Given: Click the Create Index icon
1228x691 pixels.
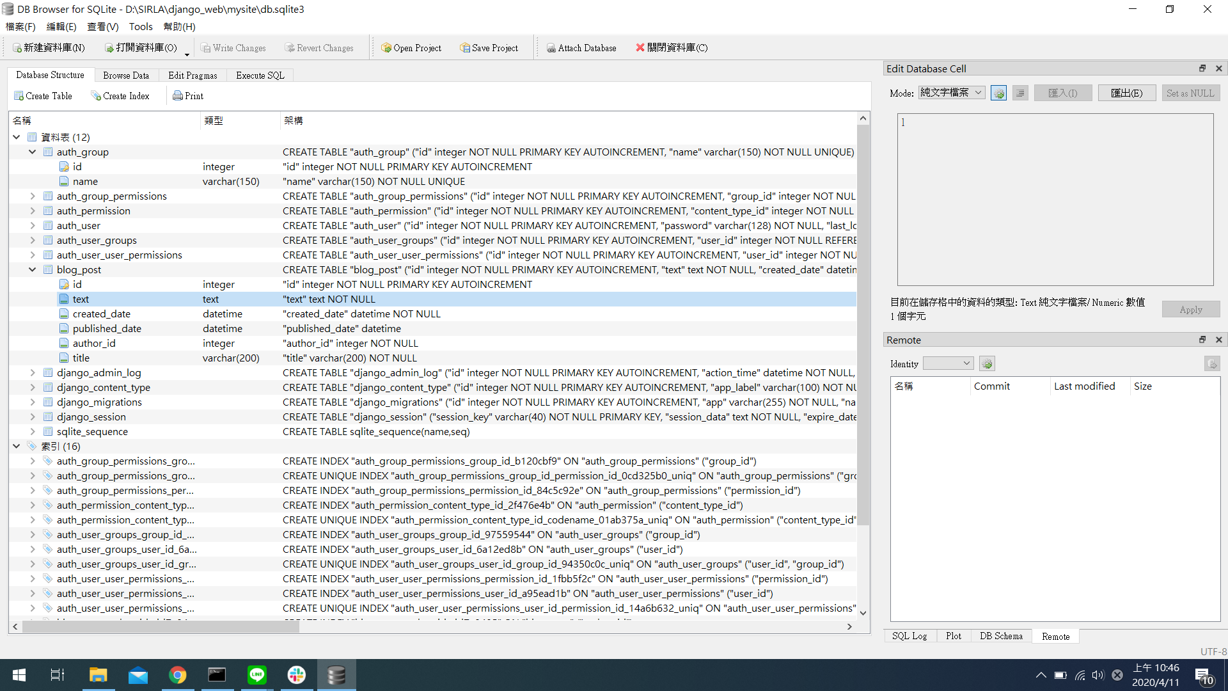Looking at the screenshot, I should (96, 96).
